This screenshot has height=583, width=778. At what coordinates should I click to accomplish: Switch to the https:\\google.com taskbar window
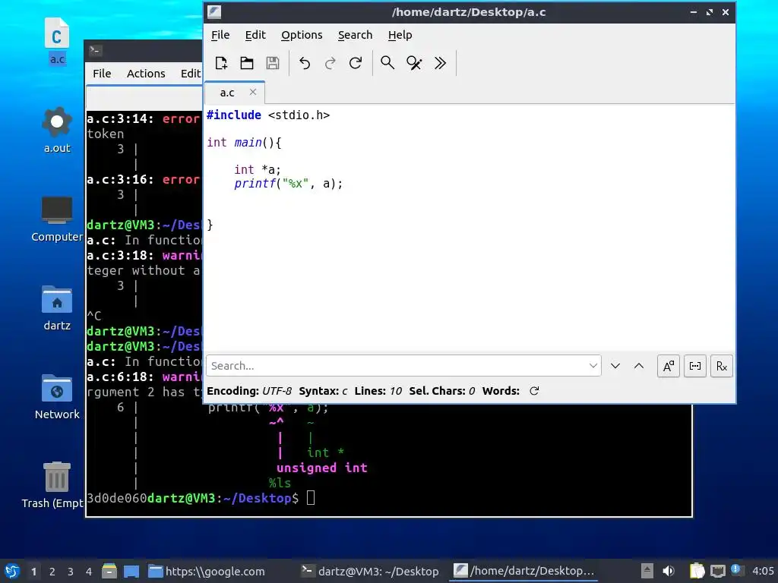207,571
